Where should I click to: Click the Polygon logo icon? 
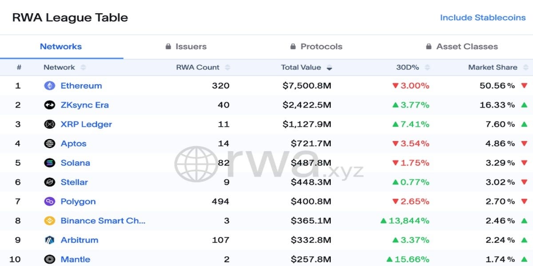[x=50, y=201]
